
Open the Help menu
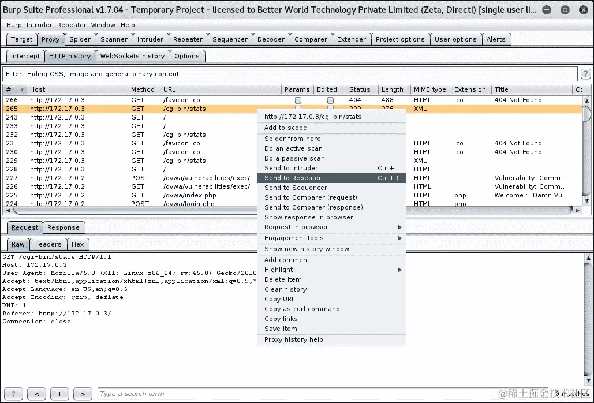coord(128,25)
